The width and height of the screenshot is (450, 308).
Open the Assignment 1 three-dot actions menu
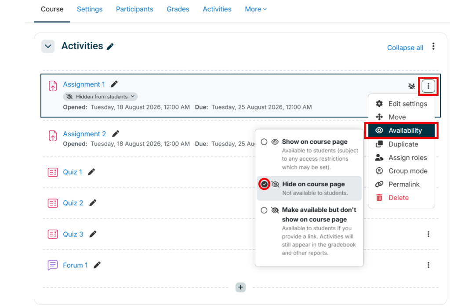pyautogui.click(x=428, y=86)
